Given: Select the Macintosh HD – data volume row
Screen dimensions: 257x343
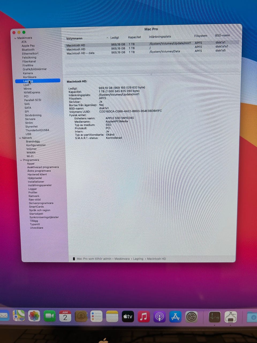Looking at the screenshot, I should click(x=152, y=52).
